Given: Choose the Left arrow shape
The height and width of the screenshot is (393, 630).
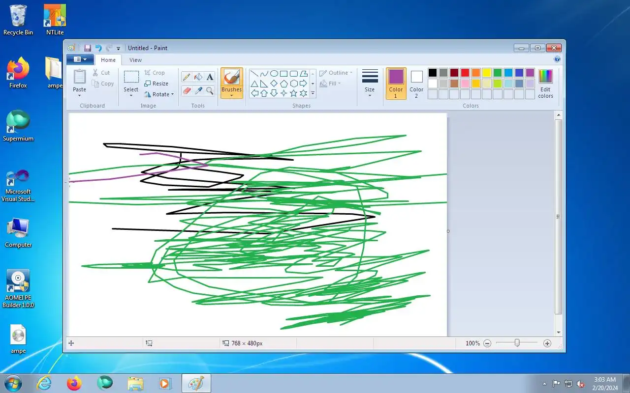Looking at the screenshot, I should (x=254, y=93).
